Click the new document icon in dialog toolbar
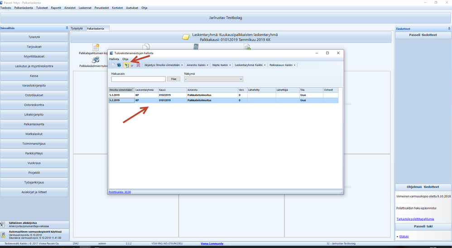The image size is (452, 248). [x=113, y=65]
